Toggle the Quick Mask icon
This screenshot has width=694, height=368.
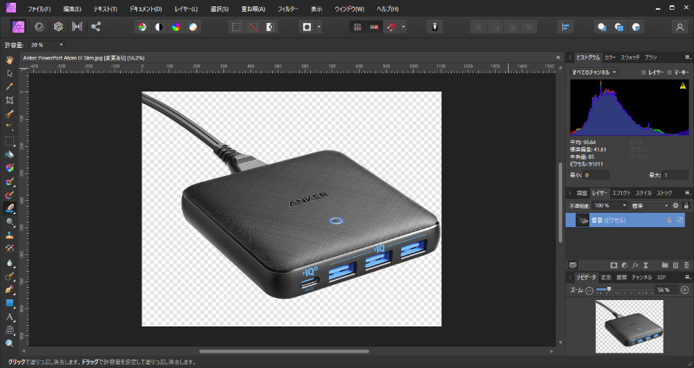tap(307, 27)
